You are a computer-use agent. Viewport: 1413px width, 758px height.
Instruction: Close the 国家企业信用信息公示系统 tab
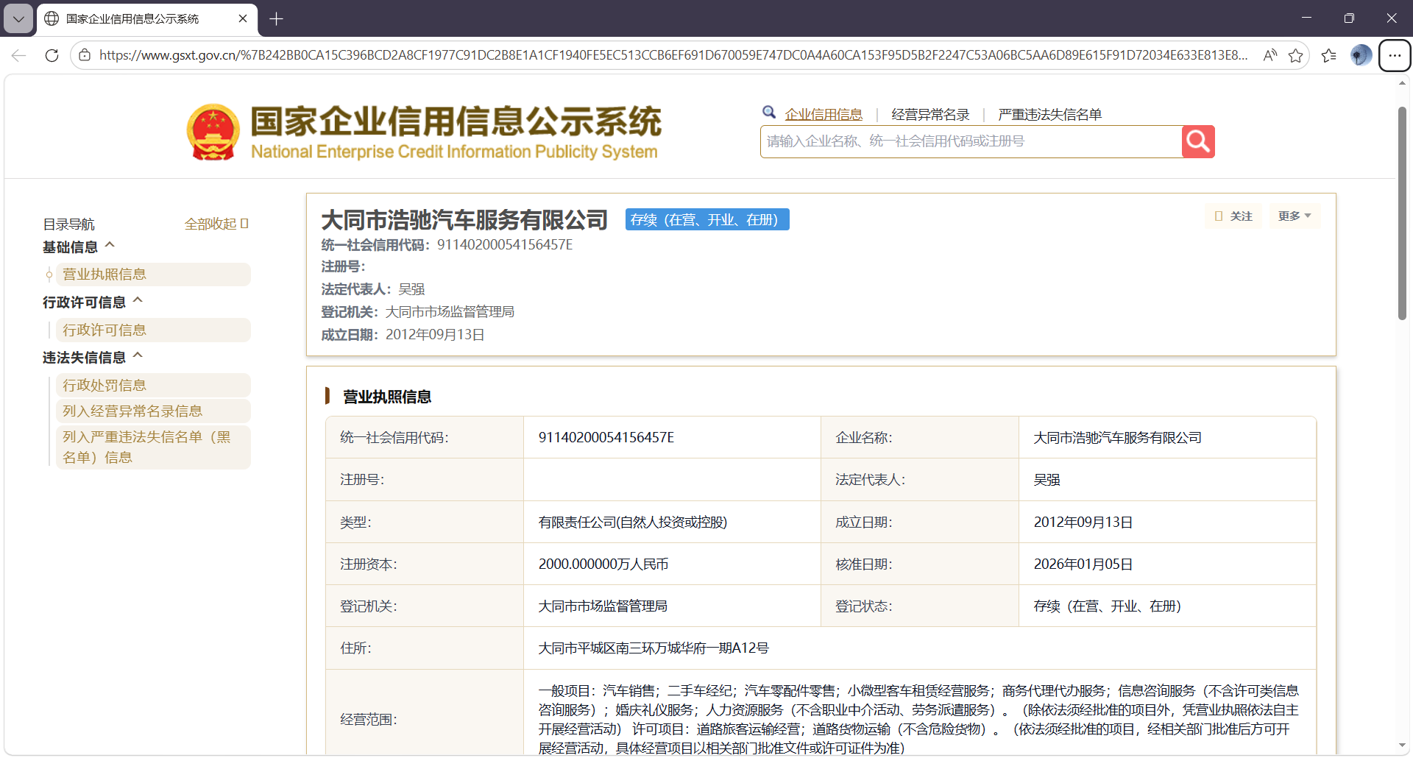[243, 18]
